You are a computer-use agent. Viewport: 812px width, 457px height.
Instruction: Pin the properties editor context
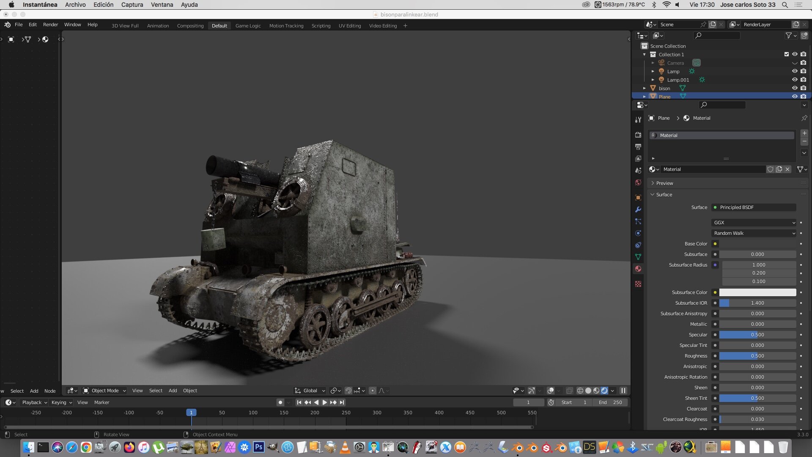(804, 118)
